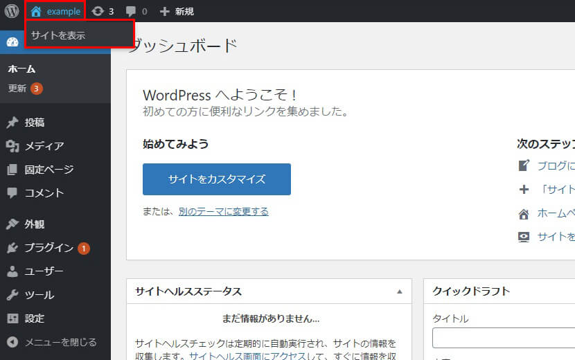Select サイトを表示 from dropdown
Viewport: 575px width, 360px height.
(58, 35)
